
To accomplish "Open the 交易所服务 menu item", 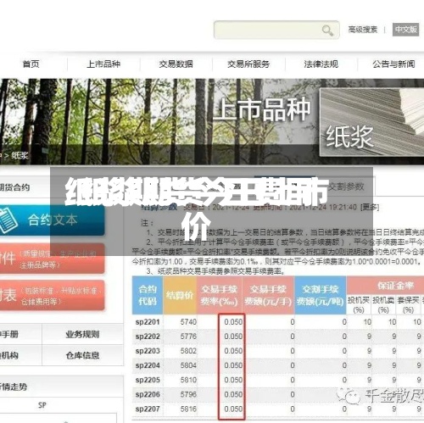I will tap(248, 64).
